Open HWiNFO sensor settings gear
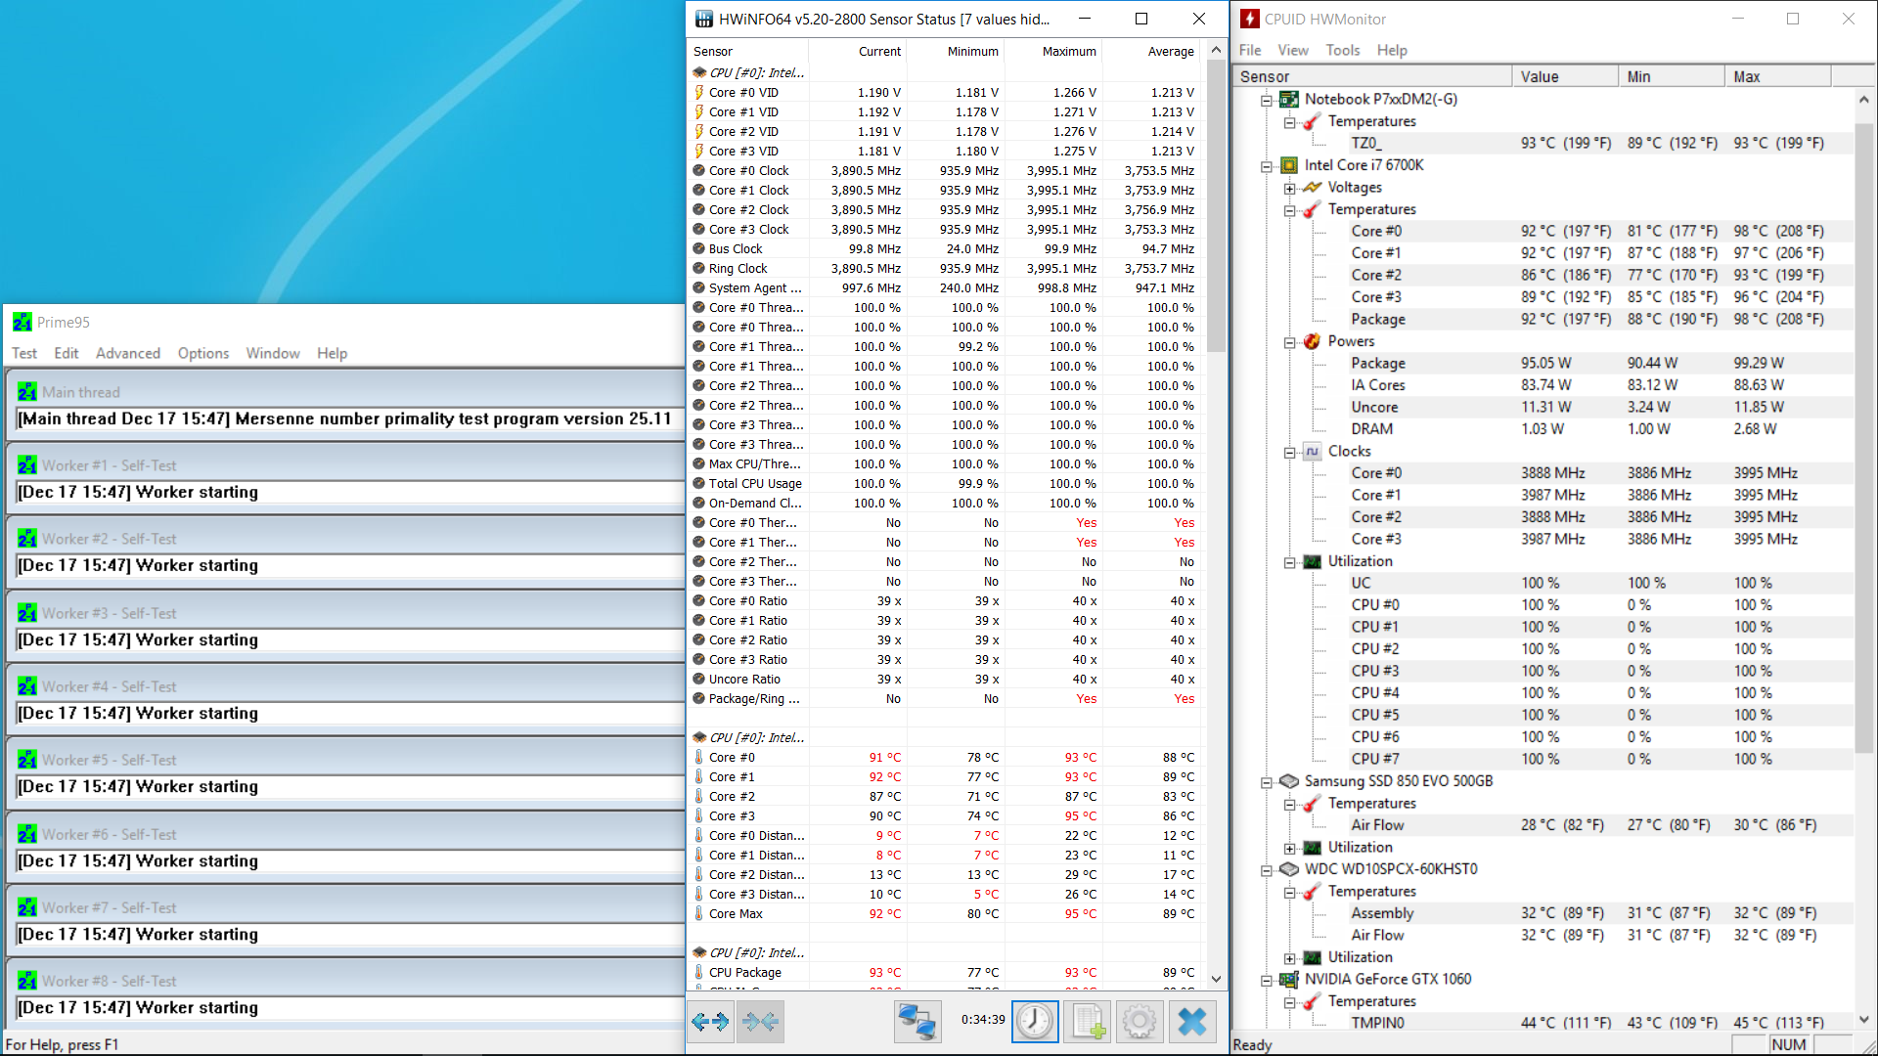 [1140, 1022]
